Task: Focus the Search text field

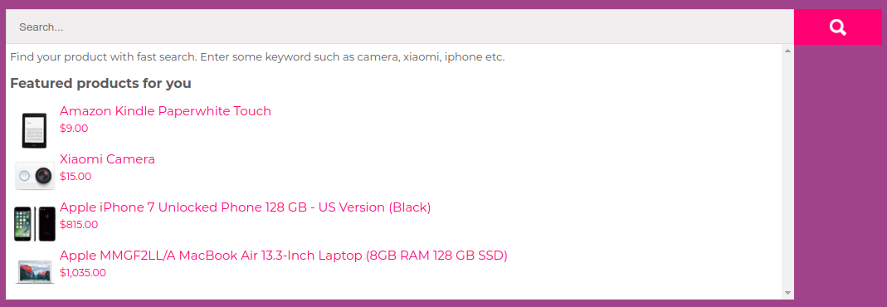Action: click(x=400, y=27)
